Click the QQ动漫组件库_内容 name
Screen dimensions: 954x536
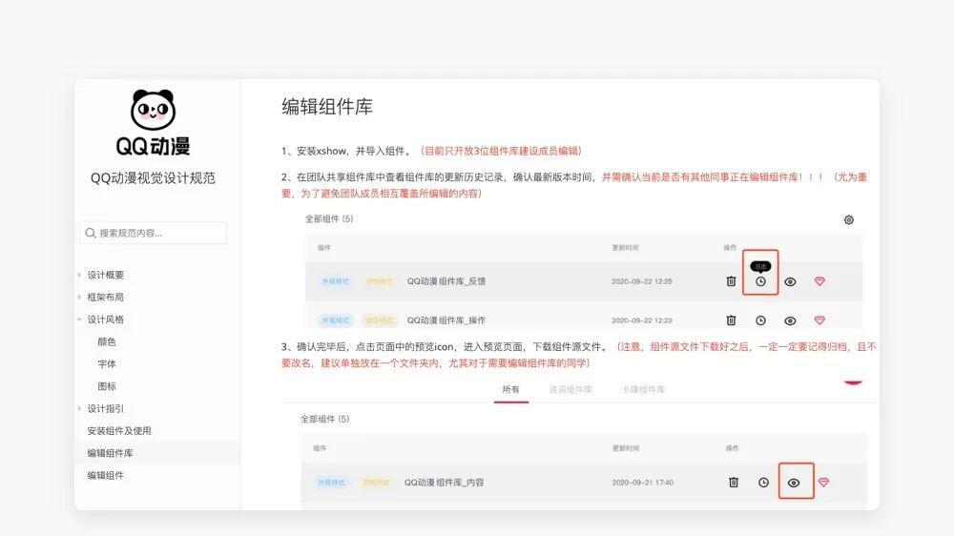point(445,482)
